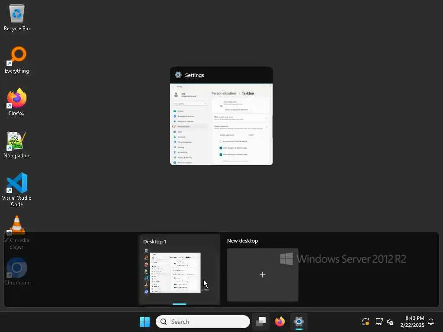Click the Taskbar breadcrumb in the Settings preview
This screenshot has width=443, height=332.
tap(248, 93)
